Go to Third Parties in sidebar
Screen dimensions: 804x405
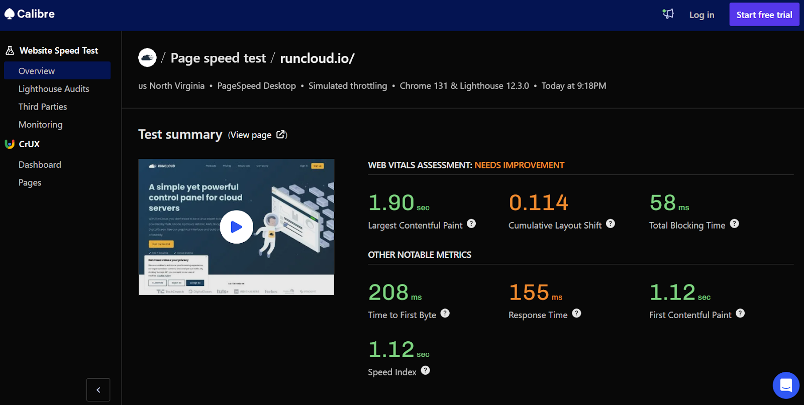coord(43,107)
